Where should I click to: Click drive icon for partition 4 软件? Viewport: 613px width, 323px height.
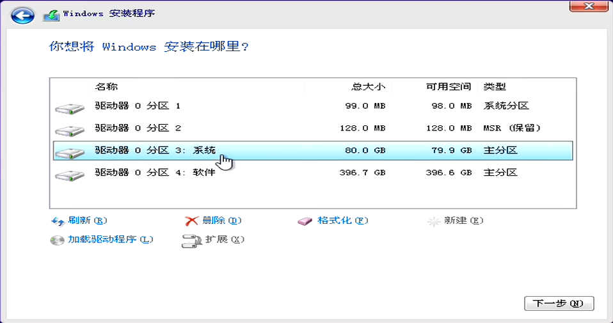[69, 175]
